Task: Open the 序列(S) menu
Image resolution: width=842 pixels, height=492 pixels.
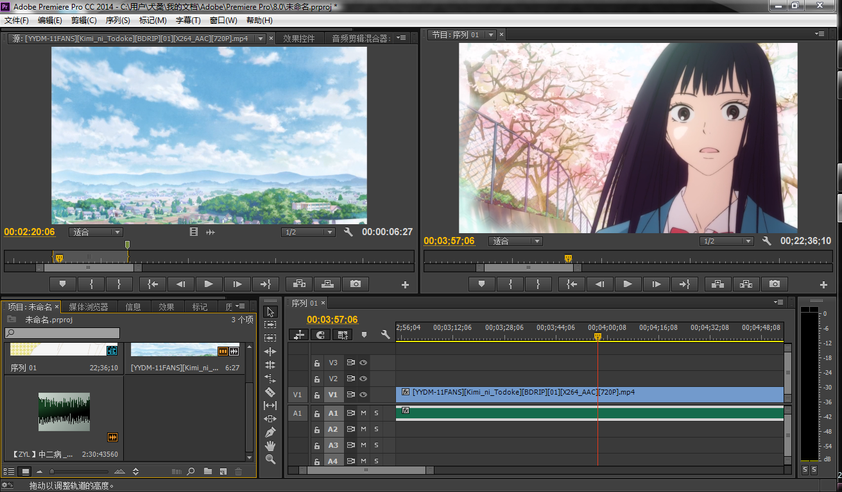Action: [x=117, y=20]
